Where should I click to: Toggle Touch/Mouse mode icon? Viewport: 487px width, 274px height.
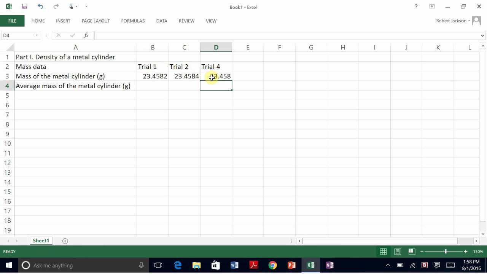tap(72, 6)
